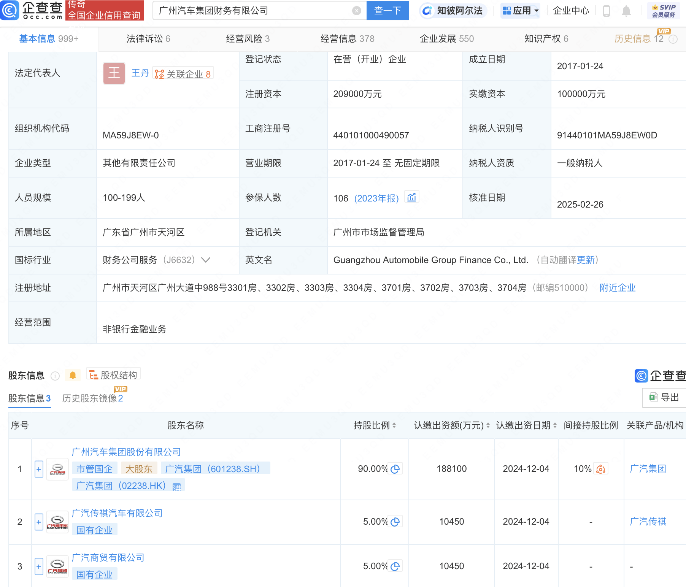Click the Qichacha logo icon

10,10
